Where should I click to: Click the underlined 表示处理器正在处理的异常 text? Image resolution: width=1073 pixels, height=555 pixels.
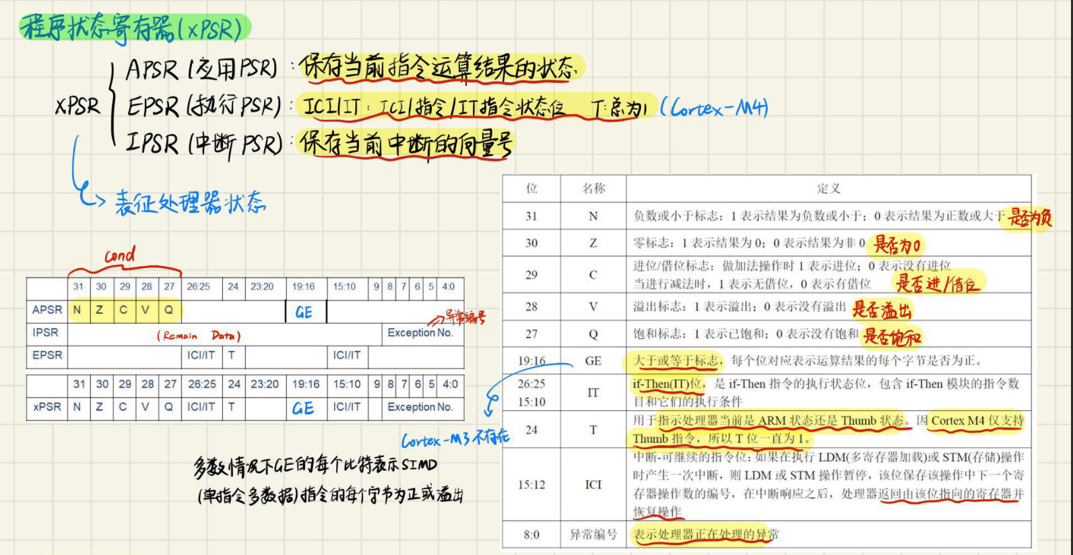(x=705, y=534)
